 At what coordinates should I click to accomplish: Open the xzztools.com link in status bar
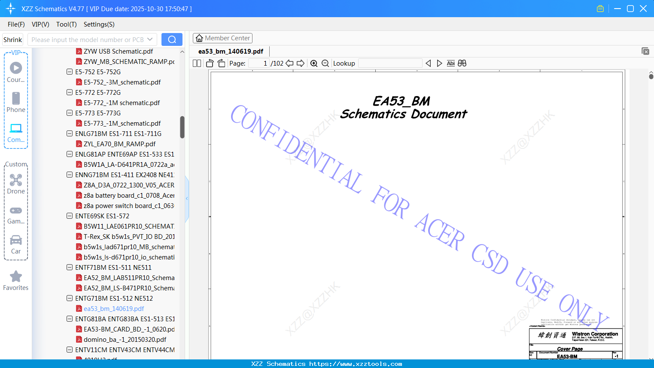(356, 364)
